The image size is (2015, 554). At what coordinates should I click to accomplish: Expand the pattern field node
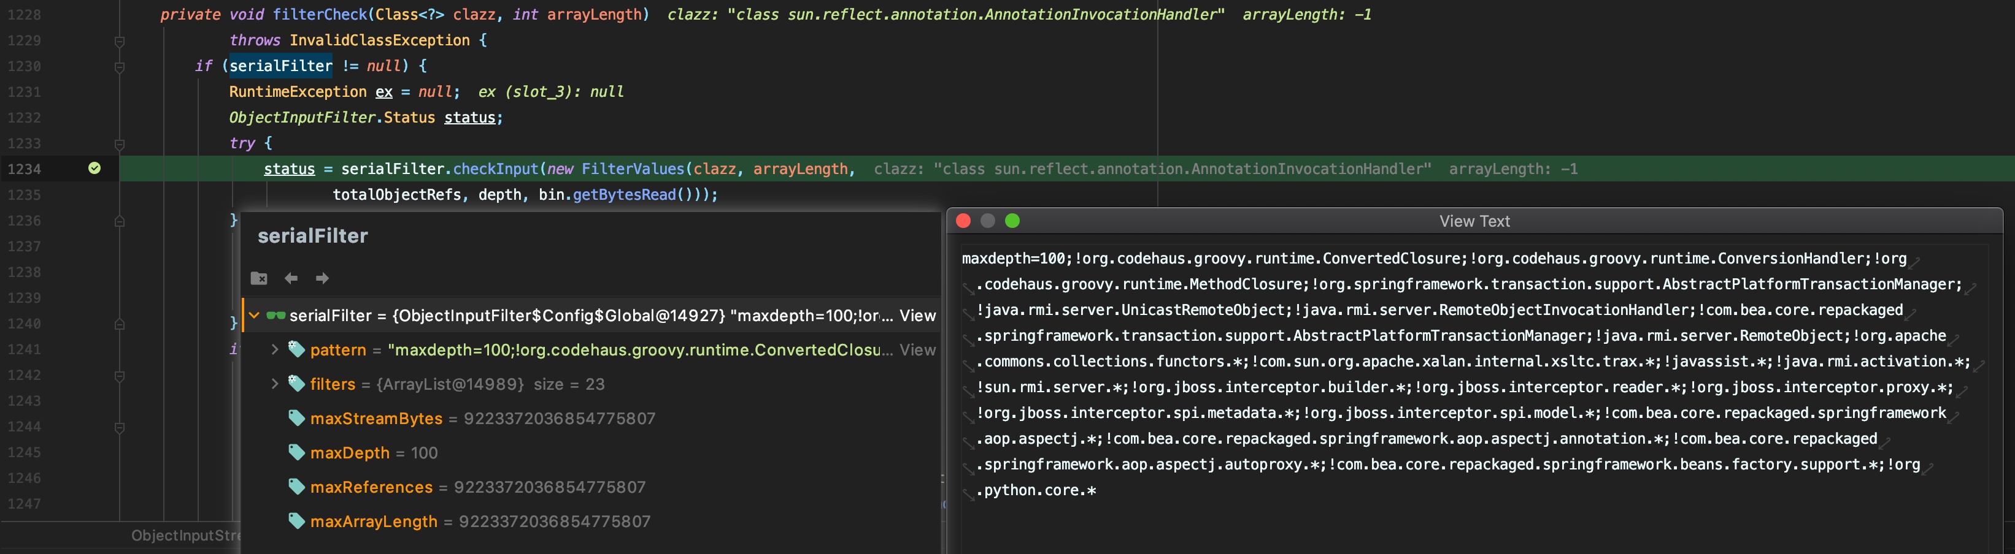click(x=274, y=349)
